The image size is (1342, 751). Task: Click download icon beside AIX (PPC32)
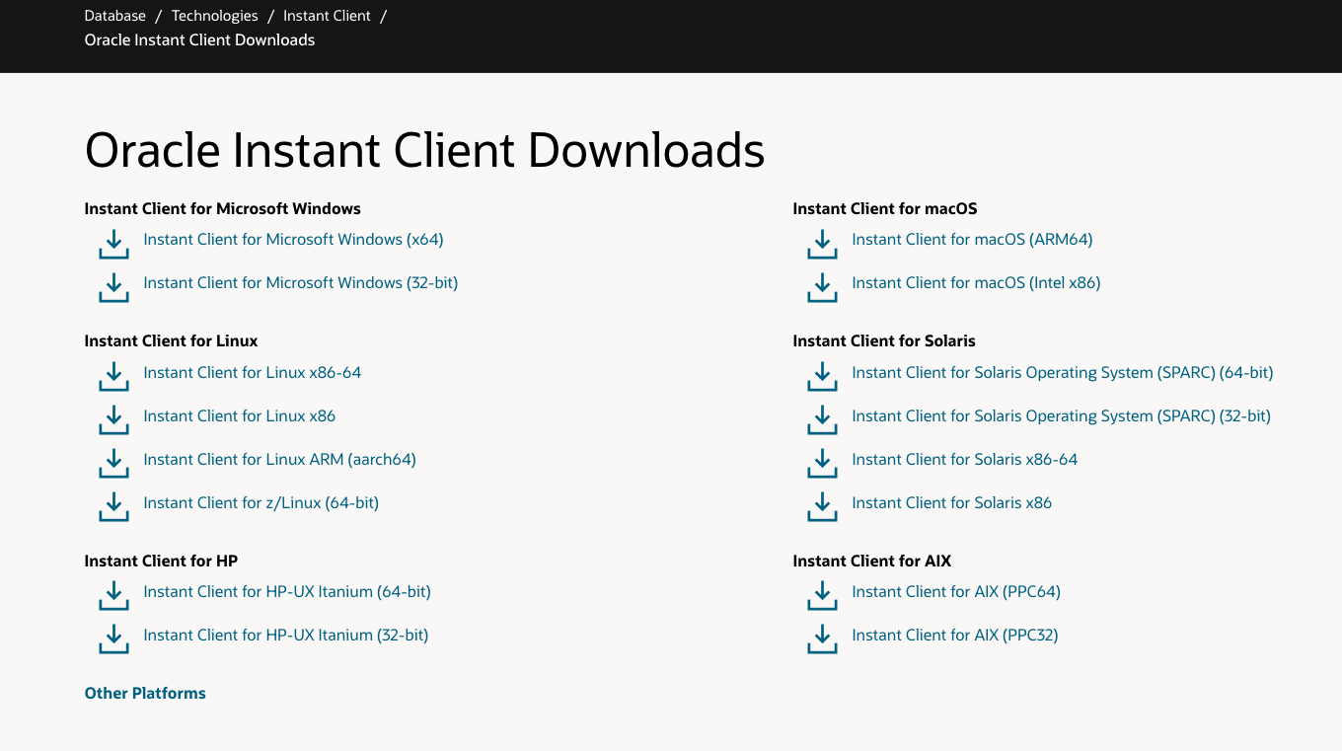[x=822, y=639]
